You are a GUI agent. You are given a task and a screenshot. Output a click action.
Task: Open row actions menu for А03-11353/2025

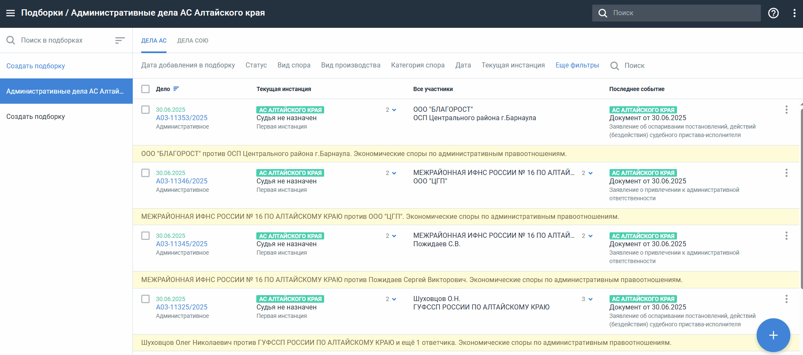(786, 110)
